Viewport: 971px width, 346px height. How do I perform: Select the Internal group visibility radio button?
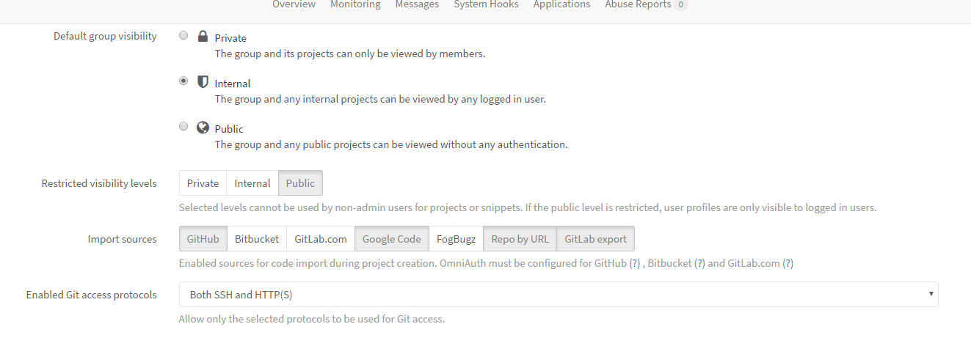183,81
